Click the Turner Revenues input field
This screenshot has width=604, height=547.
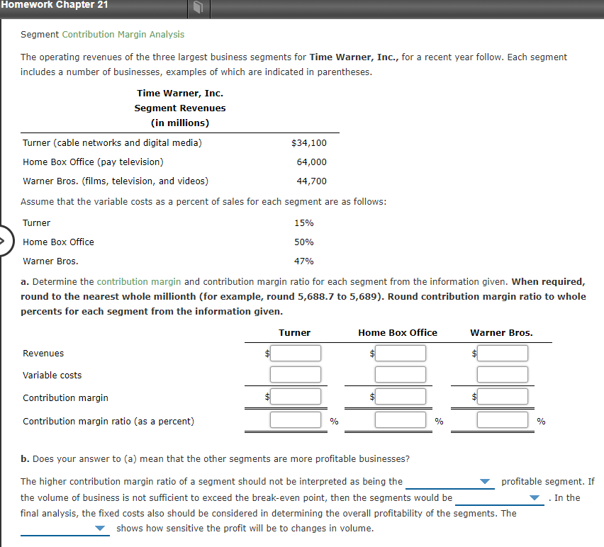(x=296, y=353)
